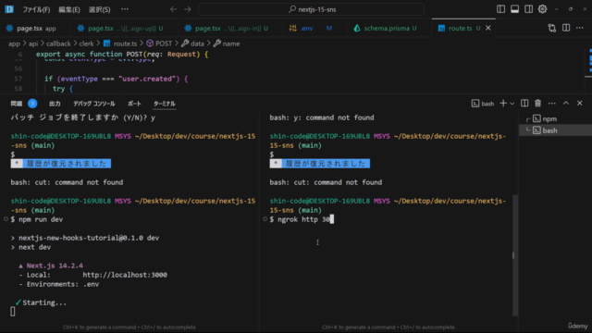Split the editor to the right
The width and height of the screenshot is (592, 333).
click(566, 28)
